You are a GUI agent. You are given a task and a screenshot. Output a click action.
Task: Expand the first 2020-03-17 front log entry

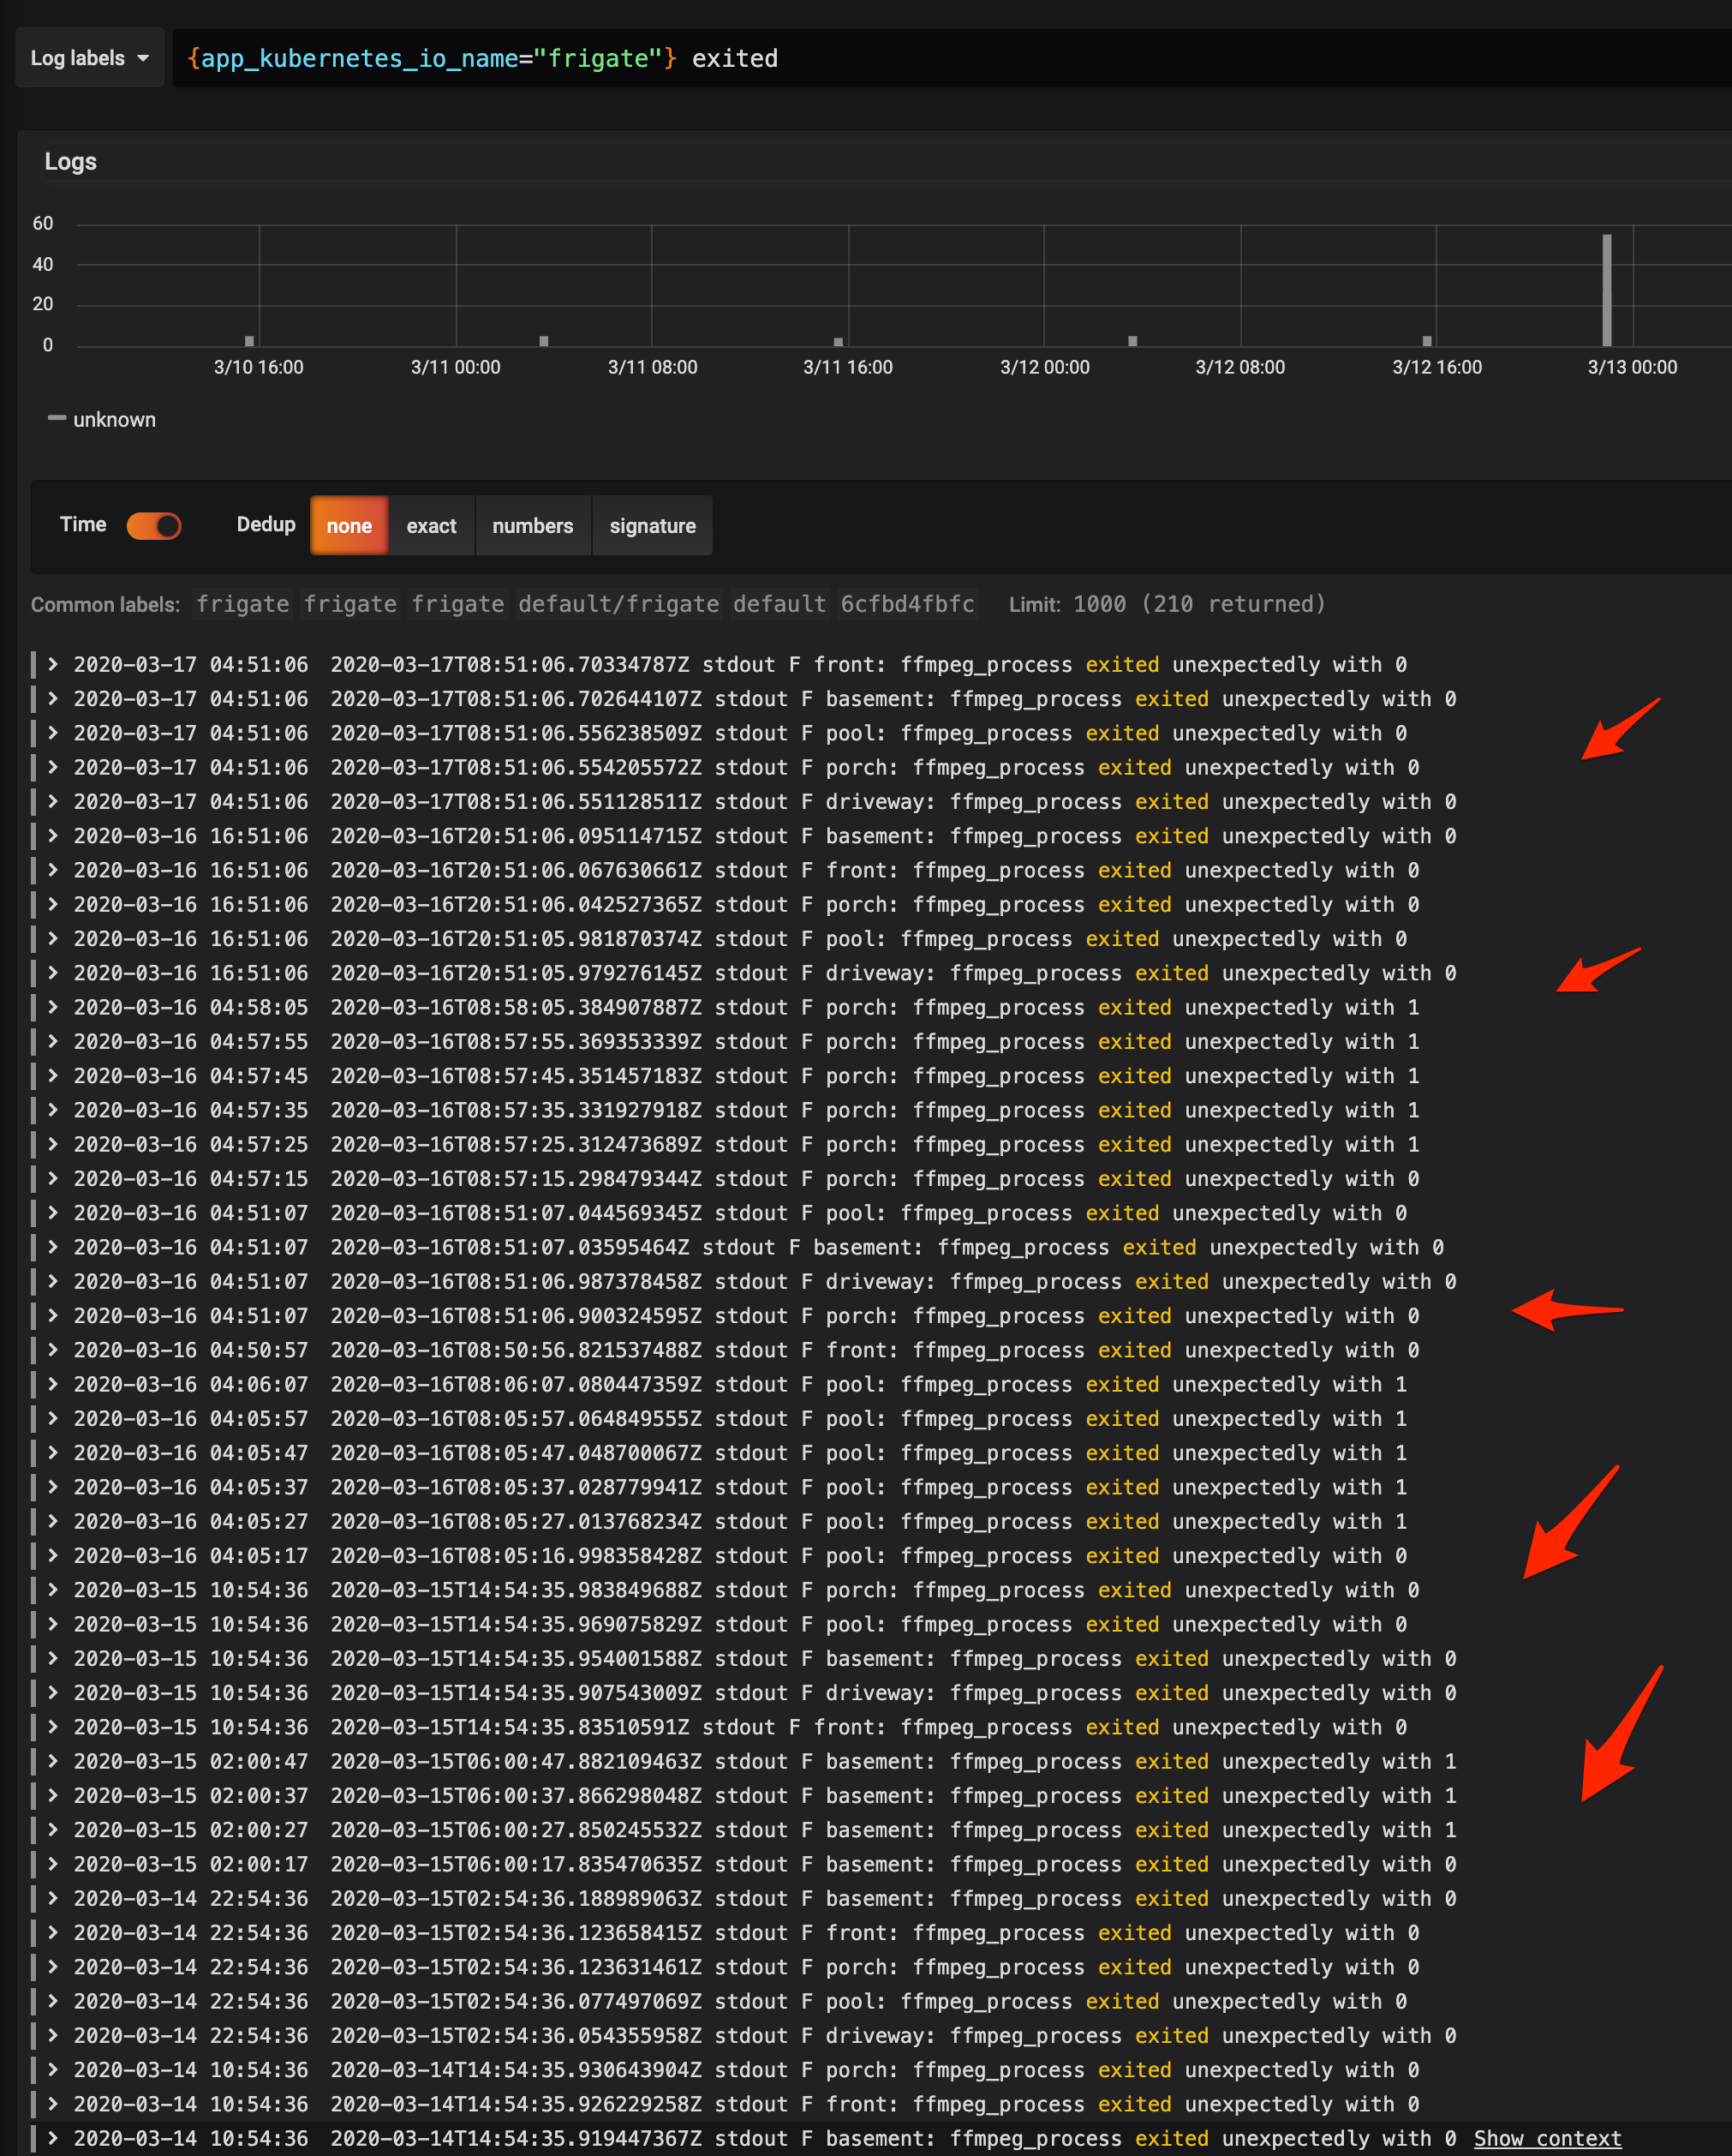[x=52, y=664]
